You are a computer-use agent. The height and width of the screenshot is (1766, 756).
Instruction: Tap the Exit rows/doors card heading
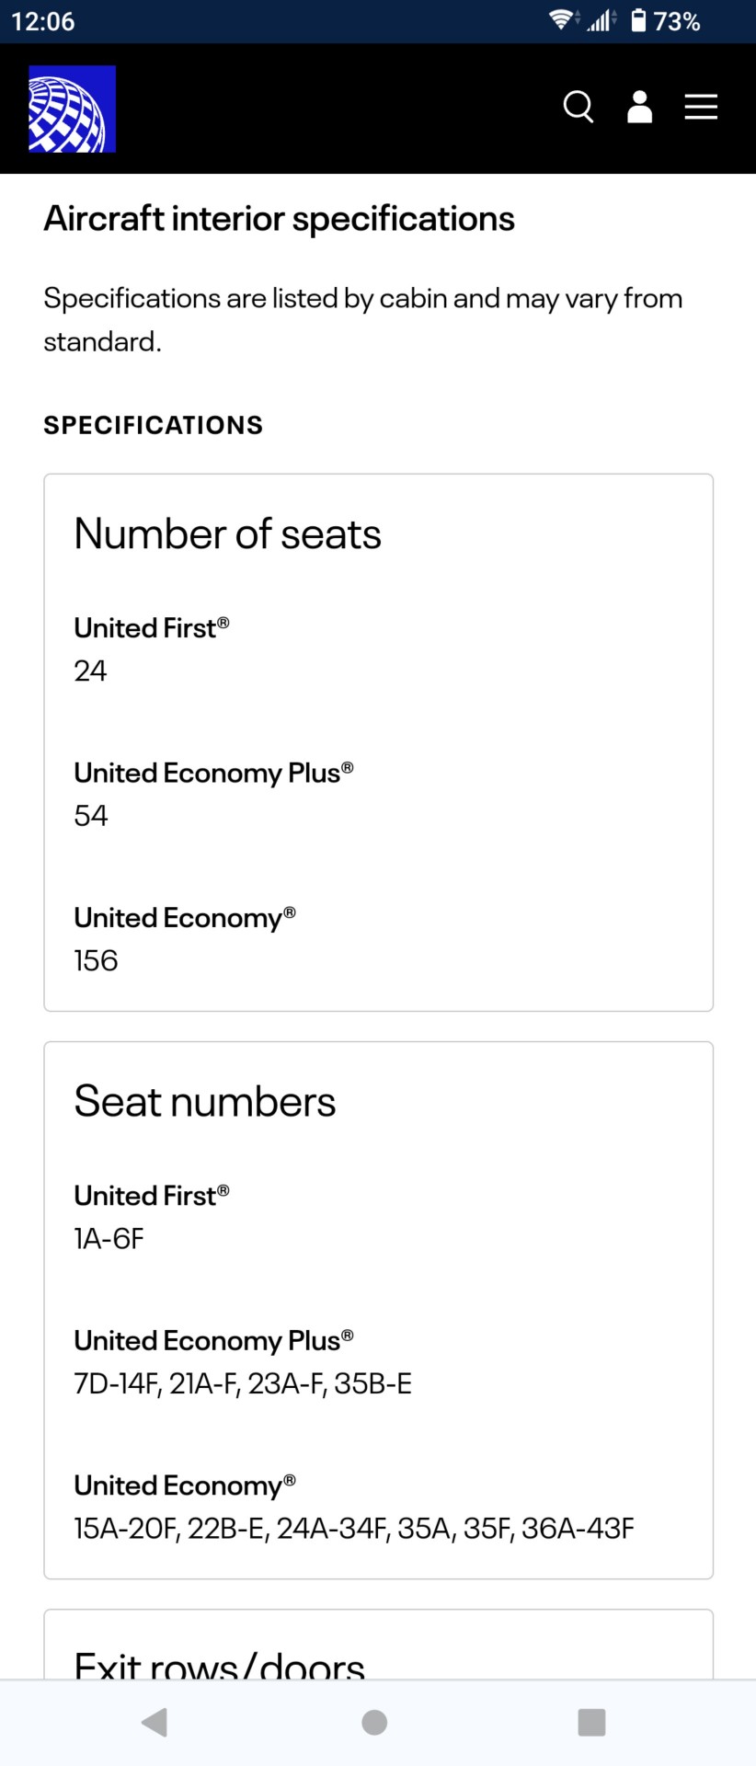[220, 1663]
